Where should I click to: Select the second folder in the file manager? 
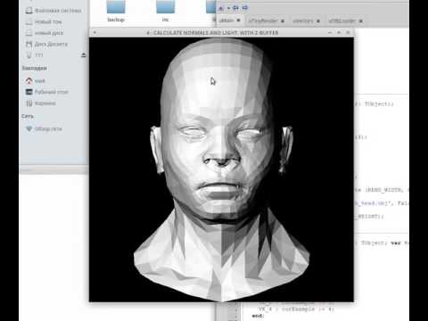(165, 12)
